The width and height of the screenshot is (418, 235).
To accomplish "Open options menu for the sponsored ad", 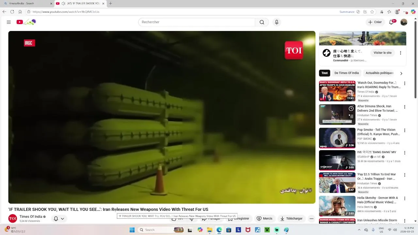I will 401,53.
